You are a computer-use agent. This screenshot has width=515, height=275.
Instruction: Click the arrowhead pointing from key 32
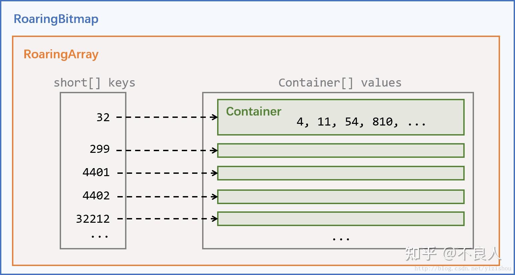coord(215,117)
